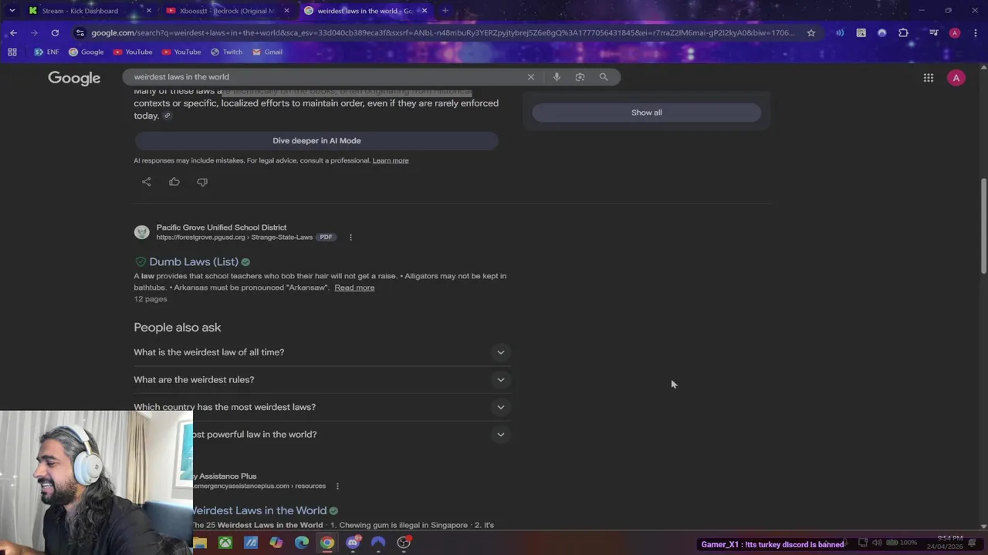Click the Chrome address bar URL
988x555 pixels.
(x=442, y=32)
